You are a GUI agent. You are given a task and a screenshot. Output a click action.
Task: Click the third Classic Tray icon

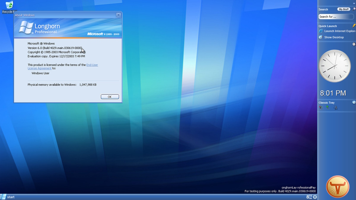(x=335, y=108)
